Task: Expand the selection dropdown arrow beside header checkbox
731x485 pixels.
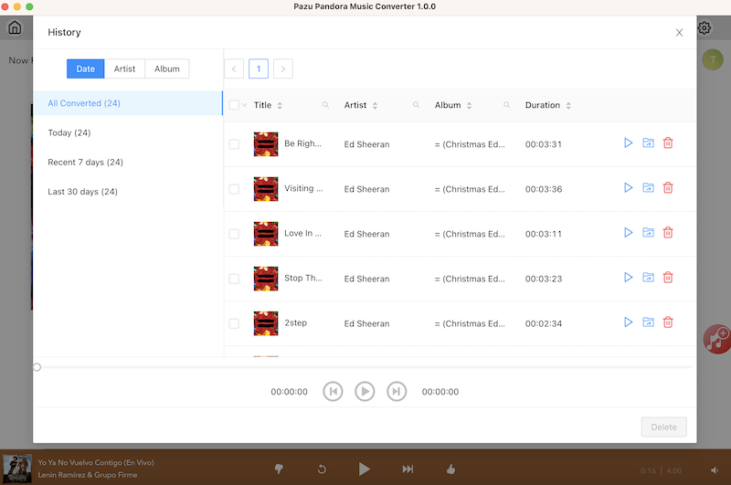Action: pyautogui.click(x=245, y=106)
